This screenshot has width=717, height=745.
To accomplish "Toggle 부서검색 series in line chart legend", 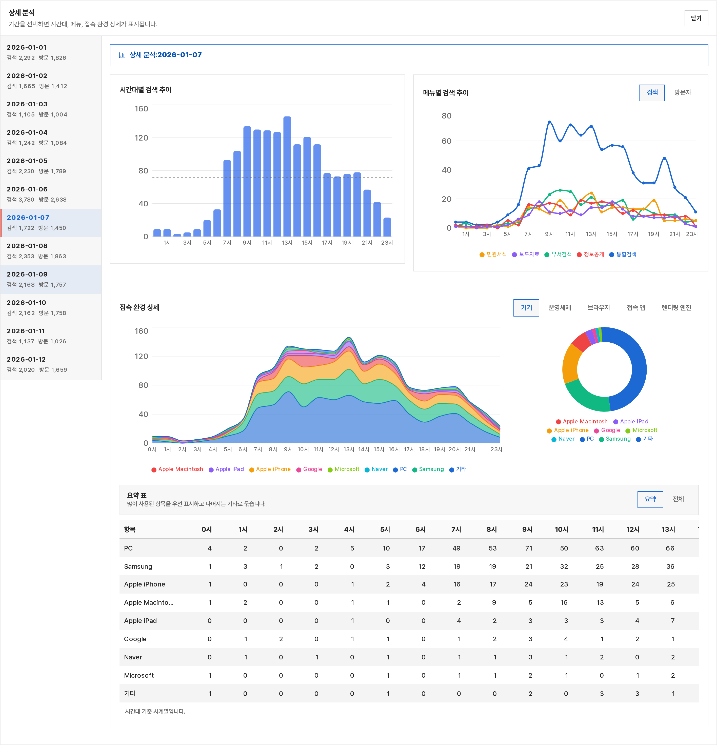I will [x=558, y=254].
